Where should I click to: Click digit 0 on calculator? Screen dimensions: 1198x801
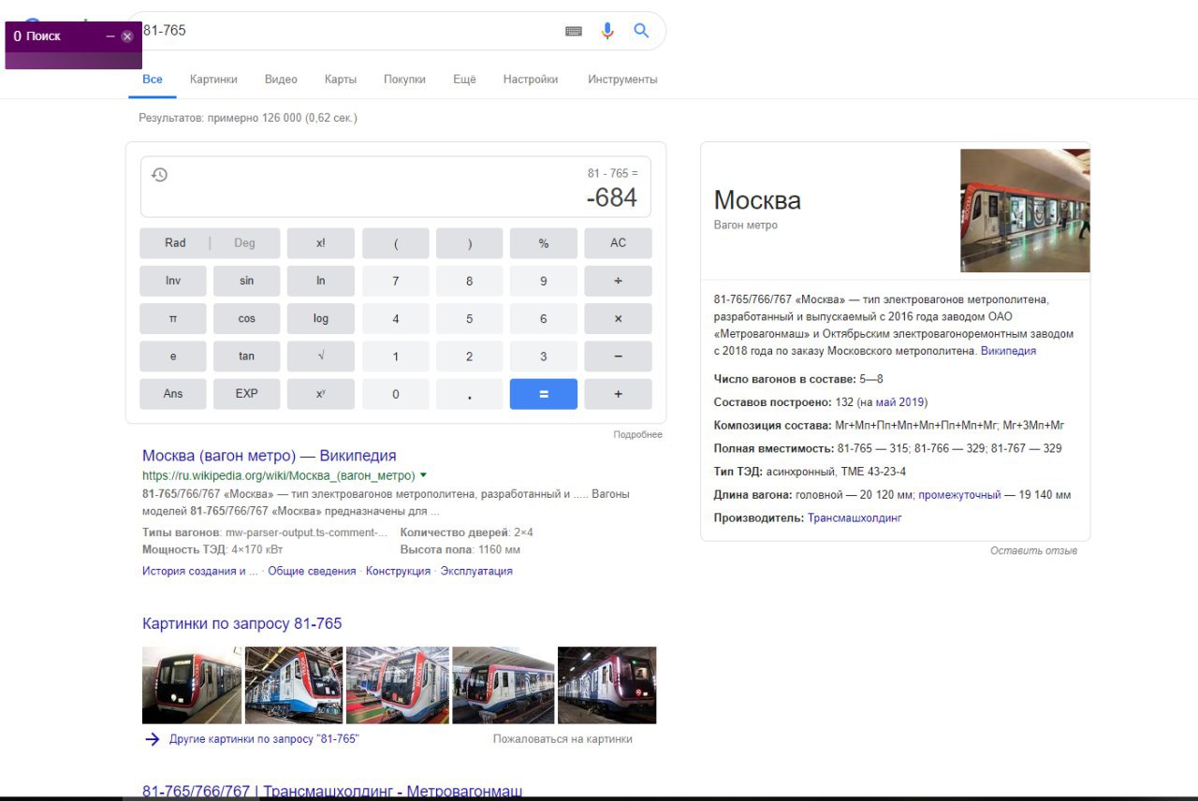(x=396, y=394)
